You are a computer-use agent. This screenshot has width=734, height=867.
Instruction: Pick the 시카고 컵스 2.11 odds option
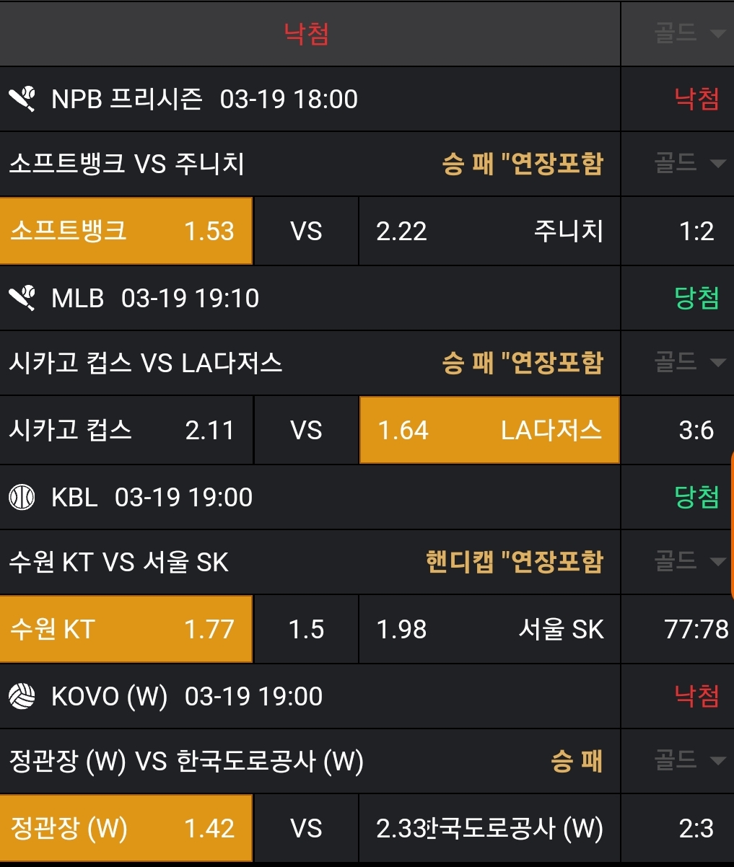tap(126, 431)
